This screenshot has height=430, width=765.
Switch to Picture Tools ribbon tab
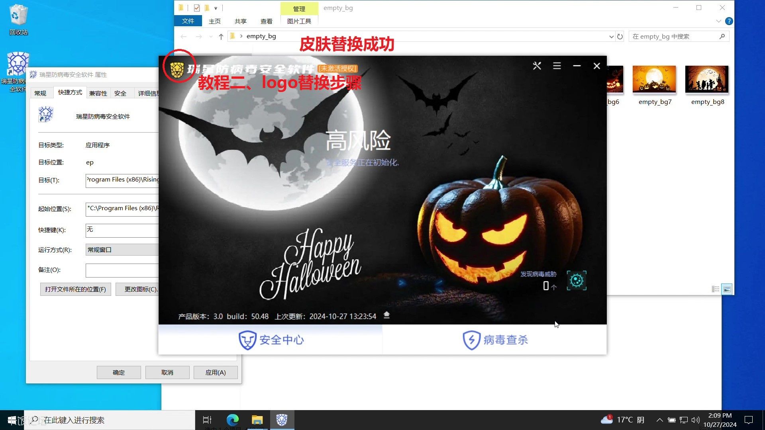[x=299, y=21]
